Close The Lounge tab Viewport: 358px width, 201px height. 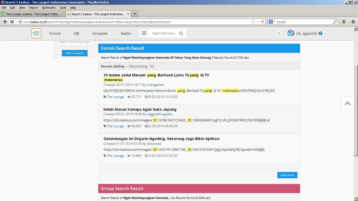(63, 14)
